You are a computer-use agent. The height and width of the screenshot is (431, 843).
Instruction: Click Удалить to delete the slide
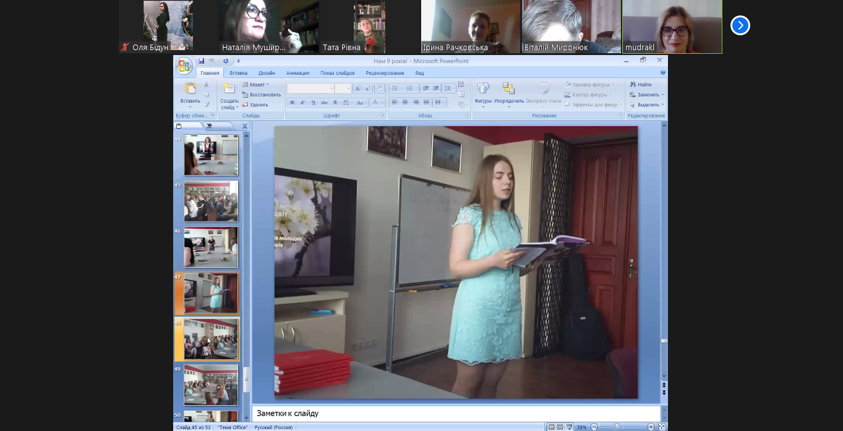[255, 105]
